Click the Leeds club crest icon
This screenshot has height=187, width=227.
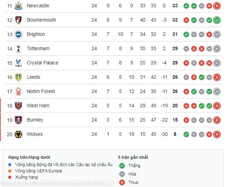[18, 77]
